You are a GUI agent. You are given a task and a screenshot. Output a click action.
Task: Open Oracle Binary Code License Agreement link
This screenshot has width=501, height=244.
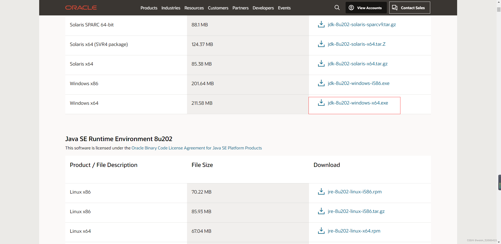[197, 148]
